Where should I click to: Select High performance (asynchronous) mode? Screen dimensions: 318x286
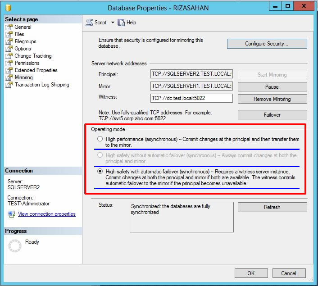100,139
